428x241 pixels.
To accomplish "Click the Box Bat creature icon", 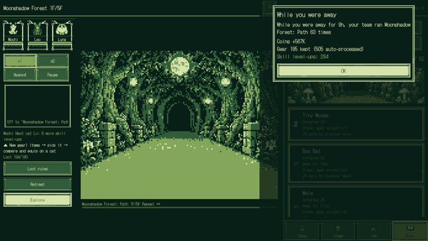I will [296, 164].
